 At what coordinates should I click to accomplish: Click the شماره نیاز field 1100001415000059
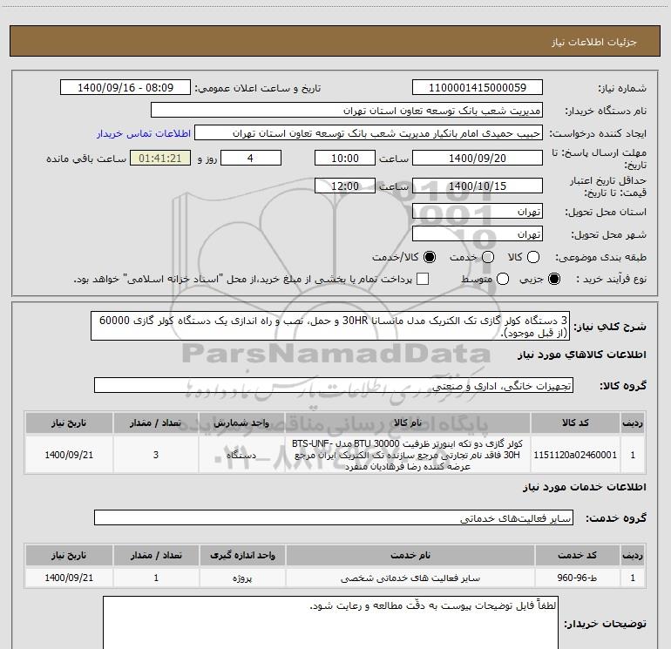point(478,87)
